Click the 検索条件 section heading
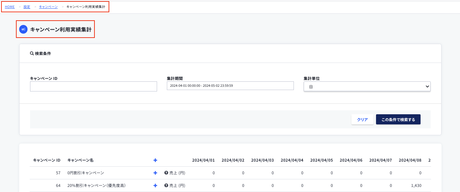 click(x=43, y=54)
